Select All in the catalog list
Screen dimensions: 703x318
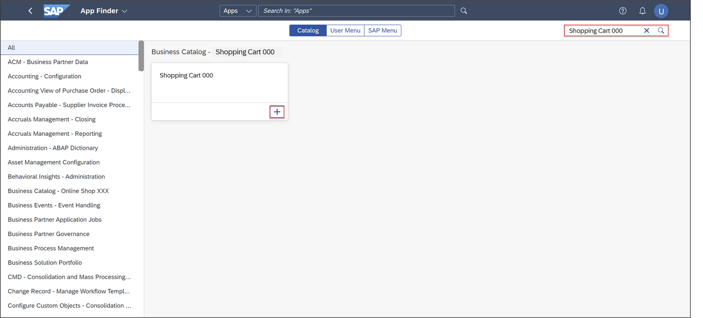point(69,47)
